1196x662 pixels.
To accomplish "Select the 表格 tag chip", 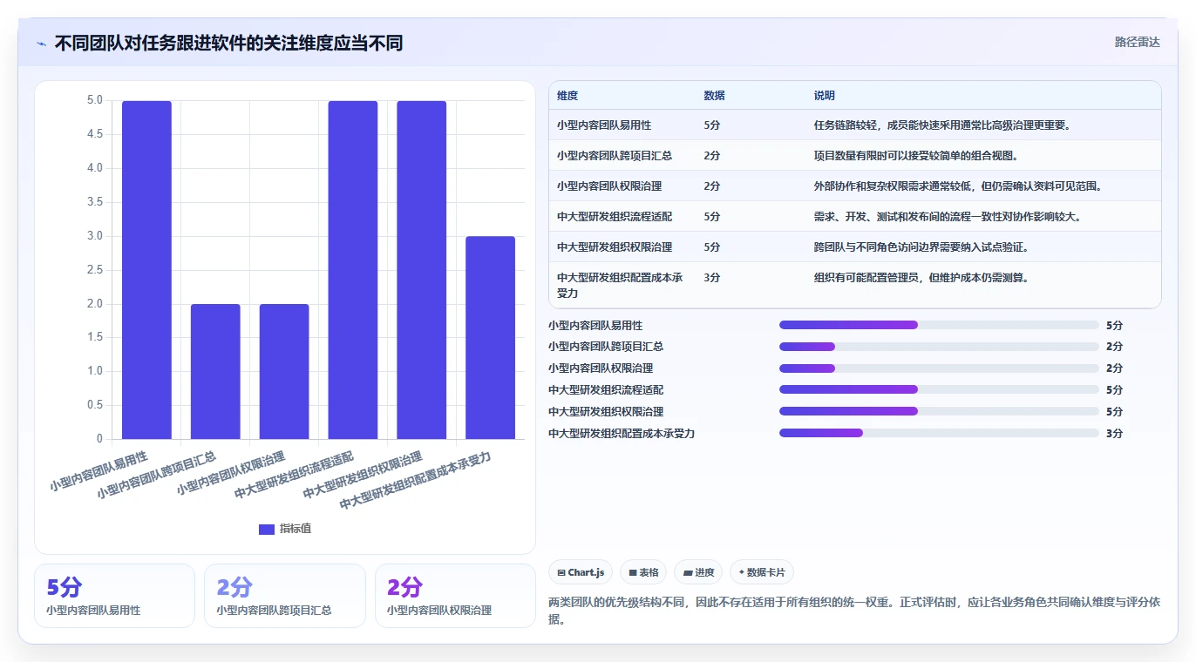I will tap(643, 572).
